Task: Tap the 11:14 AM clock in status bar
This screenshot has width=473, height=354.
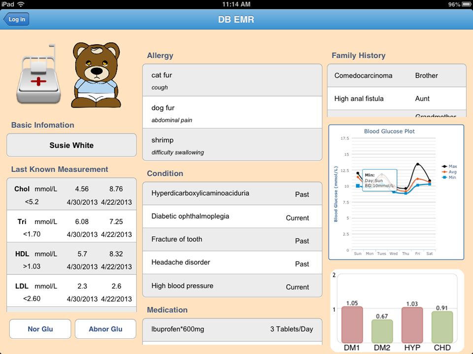Action: (236, 4)
